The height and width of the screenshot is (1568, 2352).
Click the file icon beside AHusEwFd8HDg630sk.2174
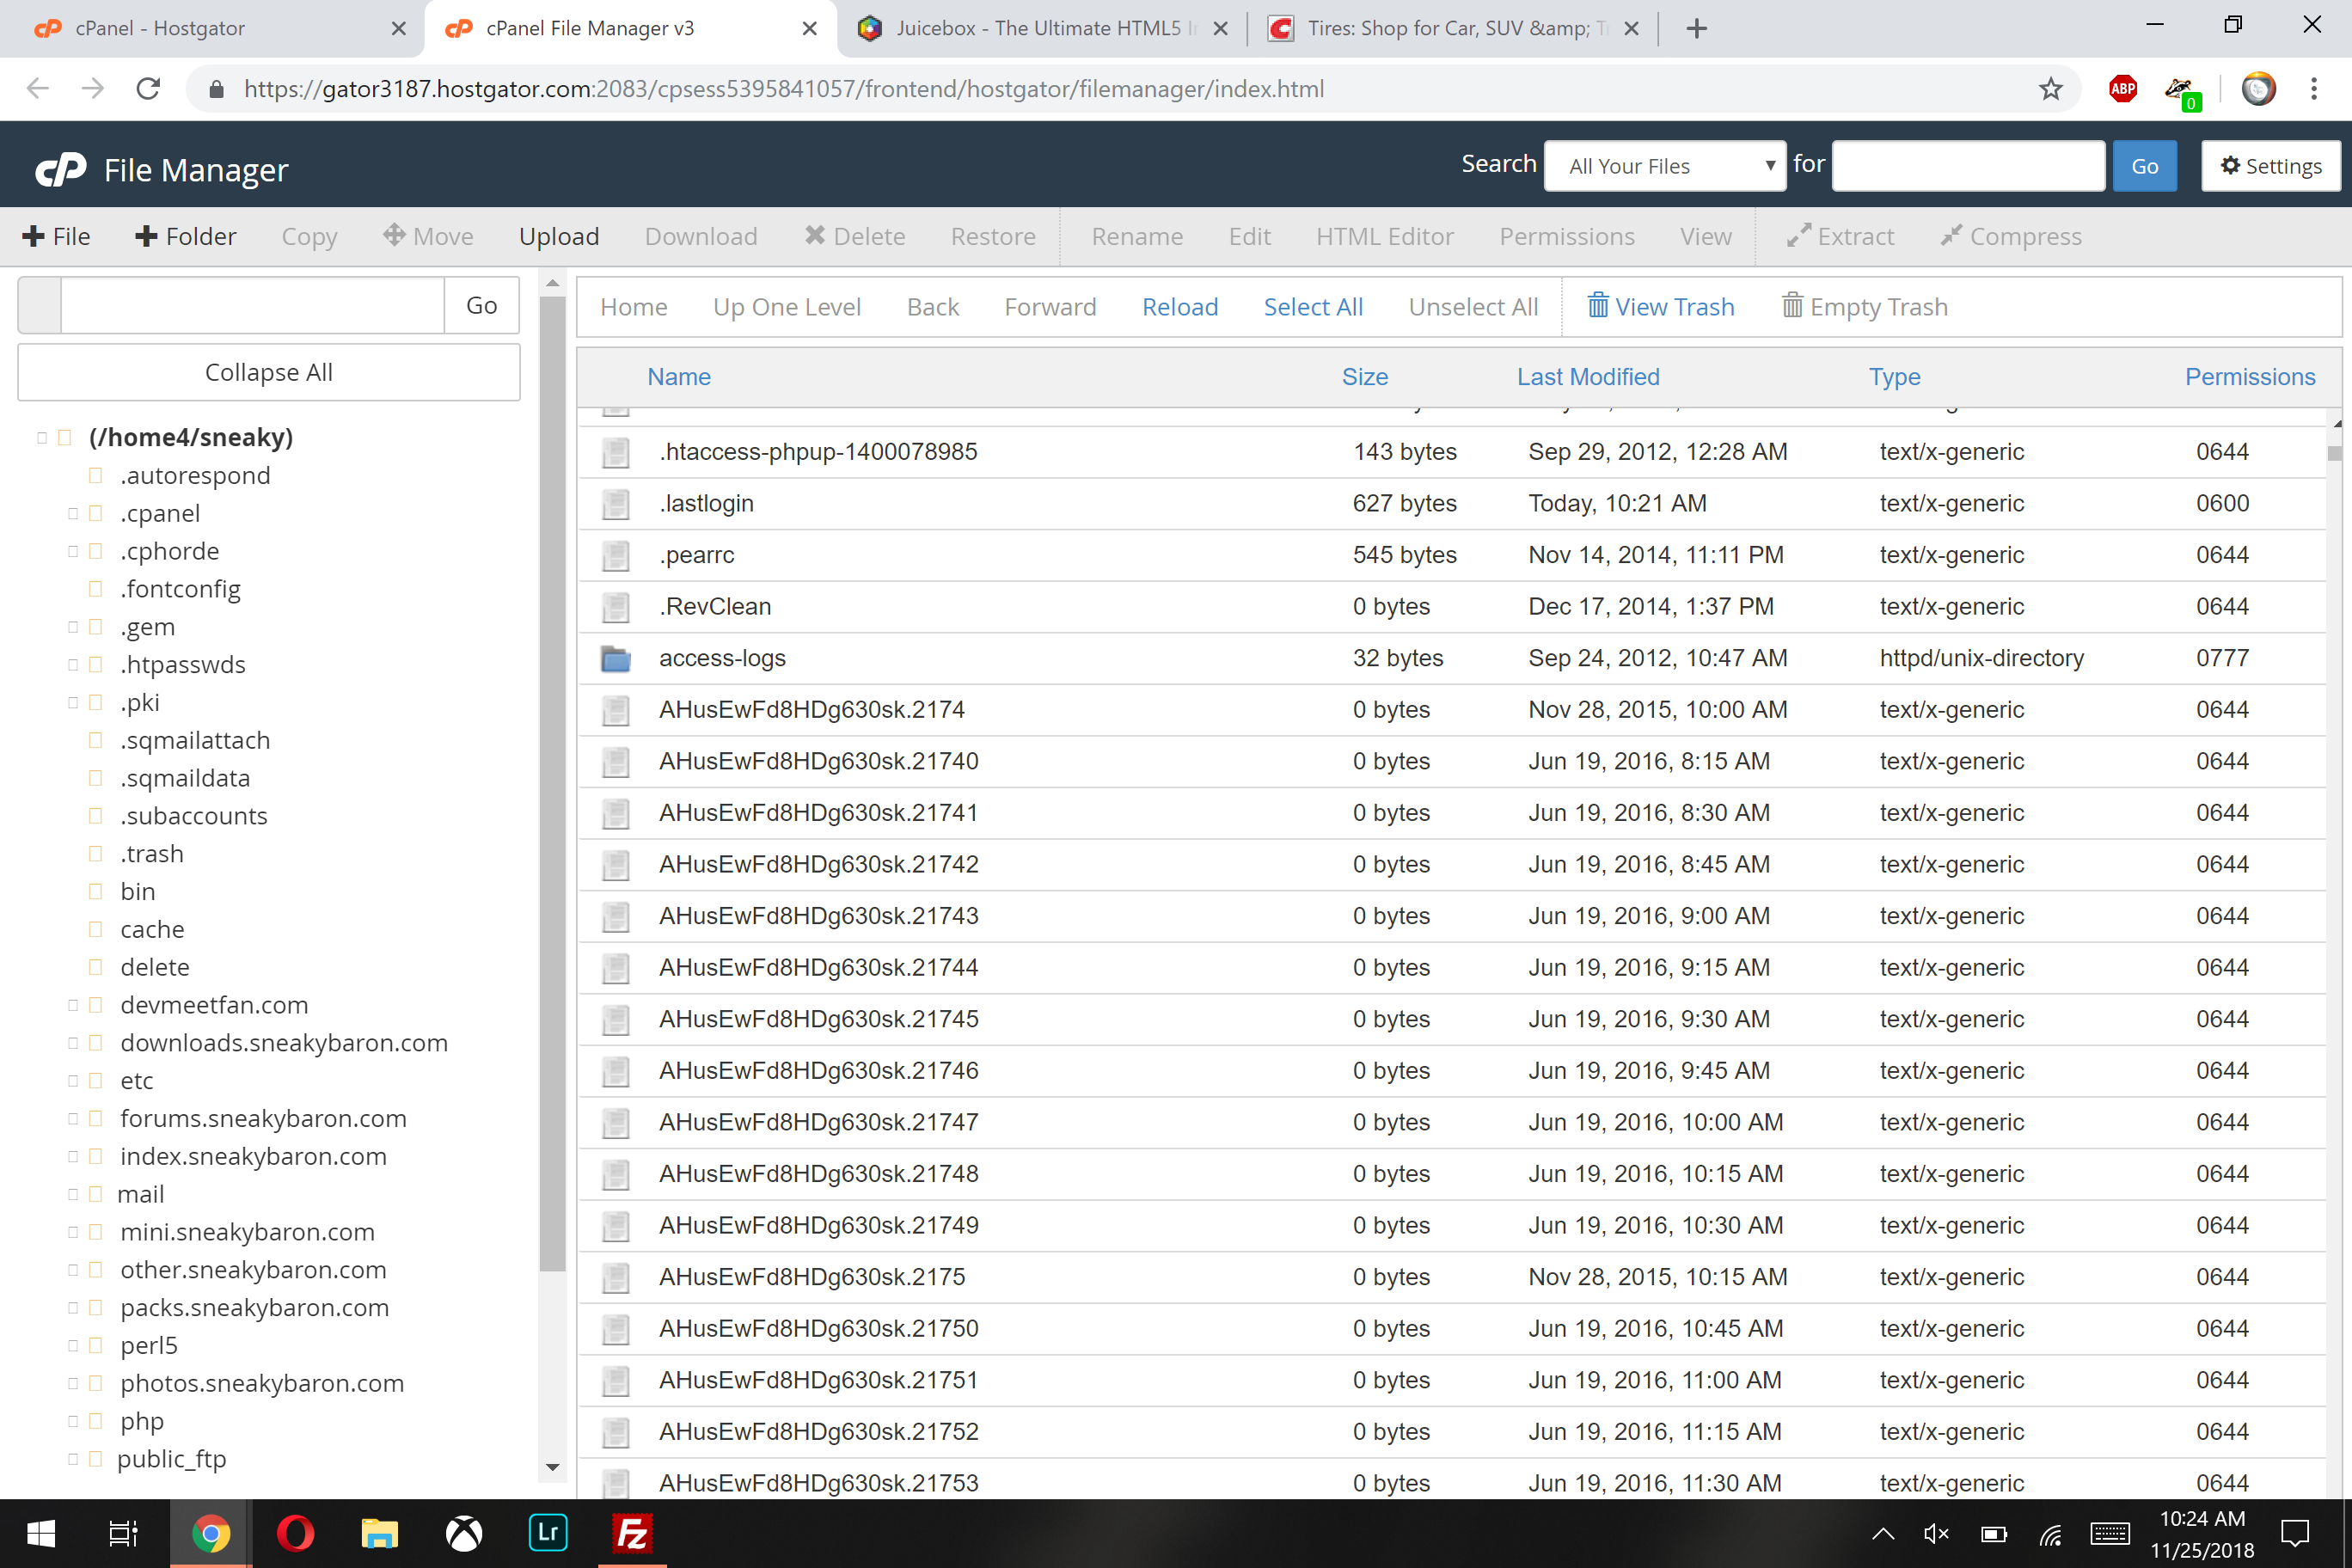[616, 711]
